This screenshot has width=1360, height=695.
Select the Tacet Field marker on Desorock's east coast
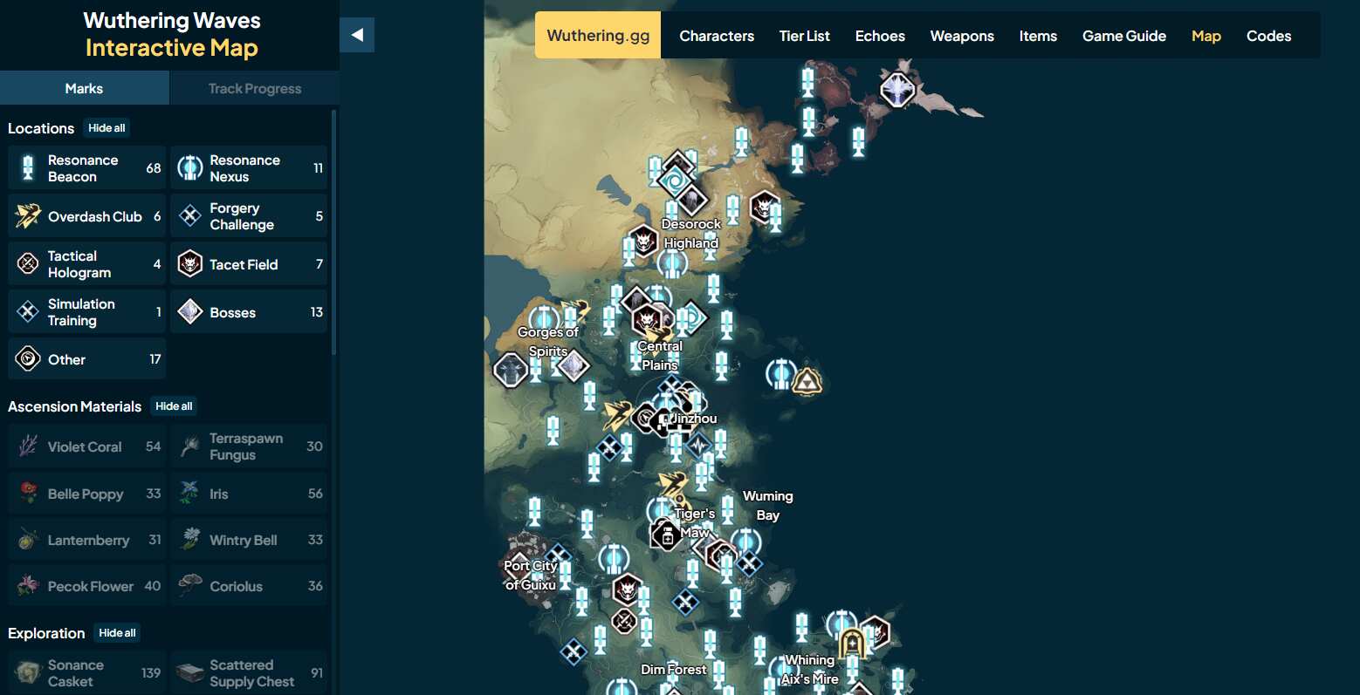[765, 208]
